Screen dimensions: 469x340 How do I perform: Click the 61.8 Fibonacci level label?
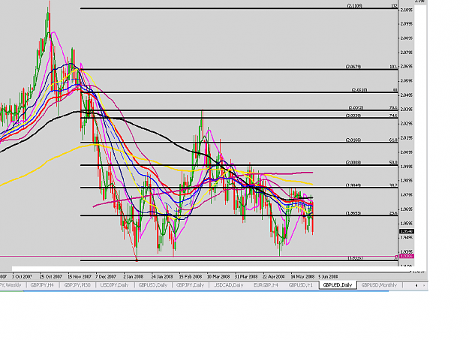coord(393,140)
